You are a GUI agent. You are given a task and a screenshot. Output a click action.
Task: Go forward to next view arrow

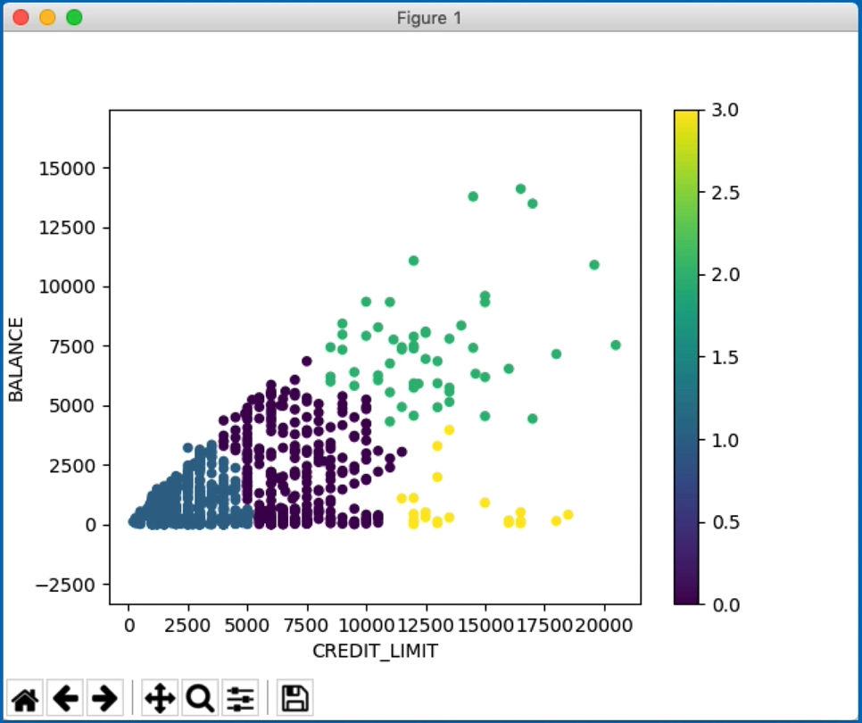pyautogui.click(x=105, y=698)
